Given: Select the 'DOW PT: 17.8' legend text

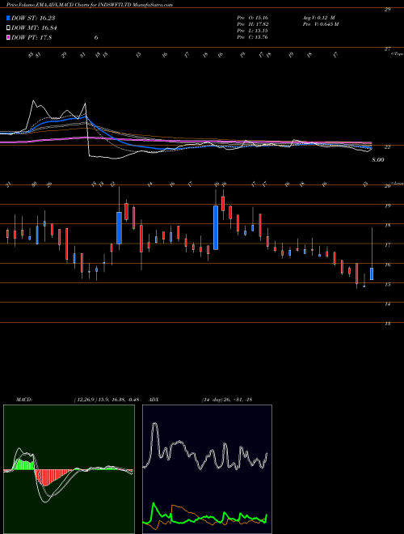Looking at the screenshot, I should tap(32, 38).
